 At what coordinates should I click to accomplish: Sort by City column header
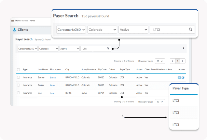[67, 69]
